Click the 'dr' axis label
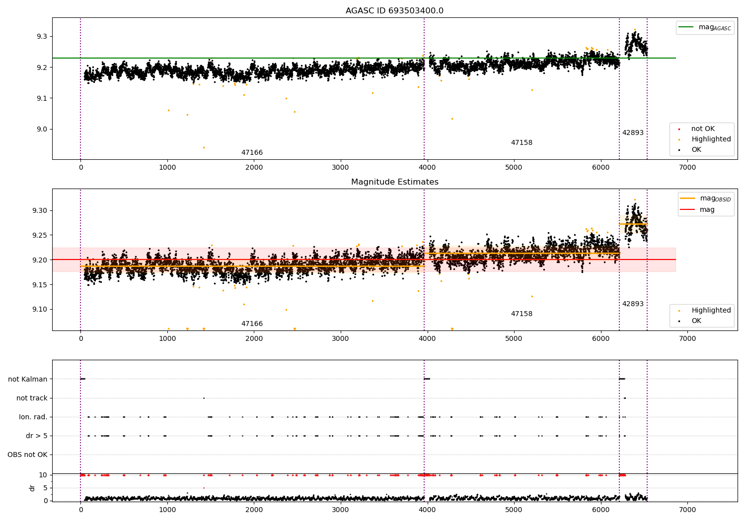This screenshot has width=745, height=521. [x=32, y=488]
